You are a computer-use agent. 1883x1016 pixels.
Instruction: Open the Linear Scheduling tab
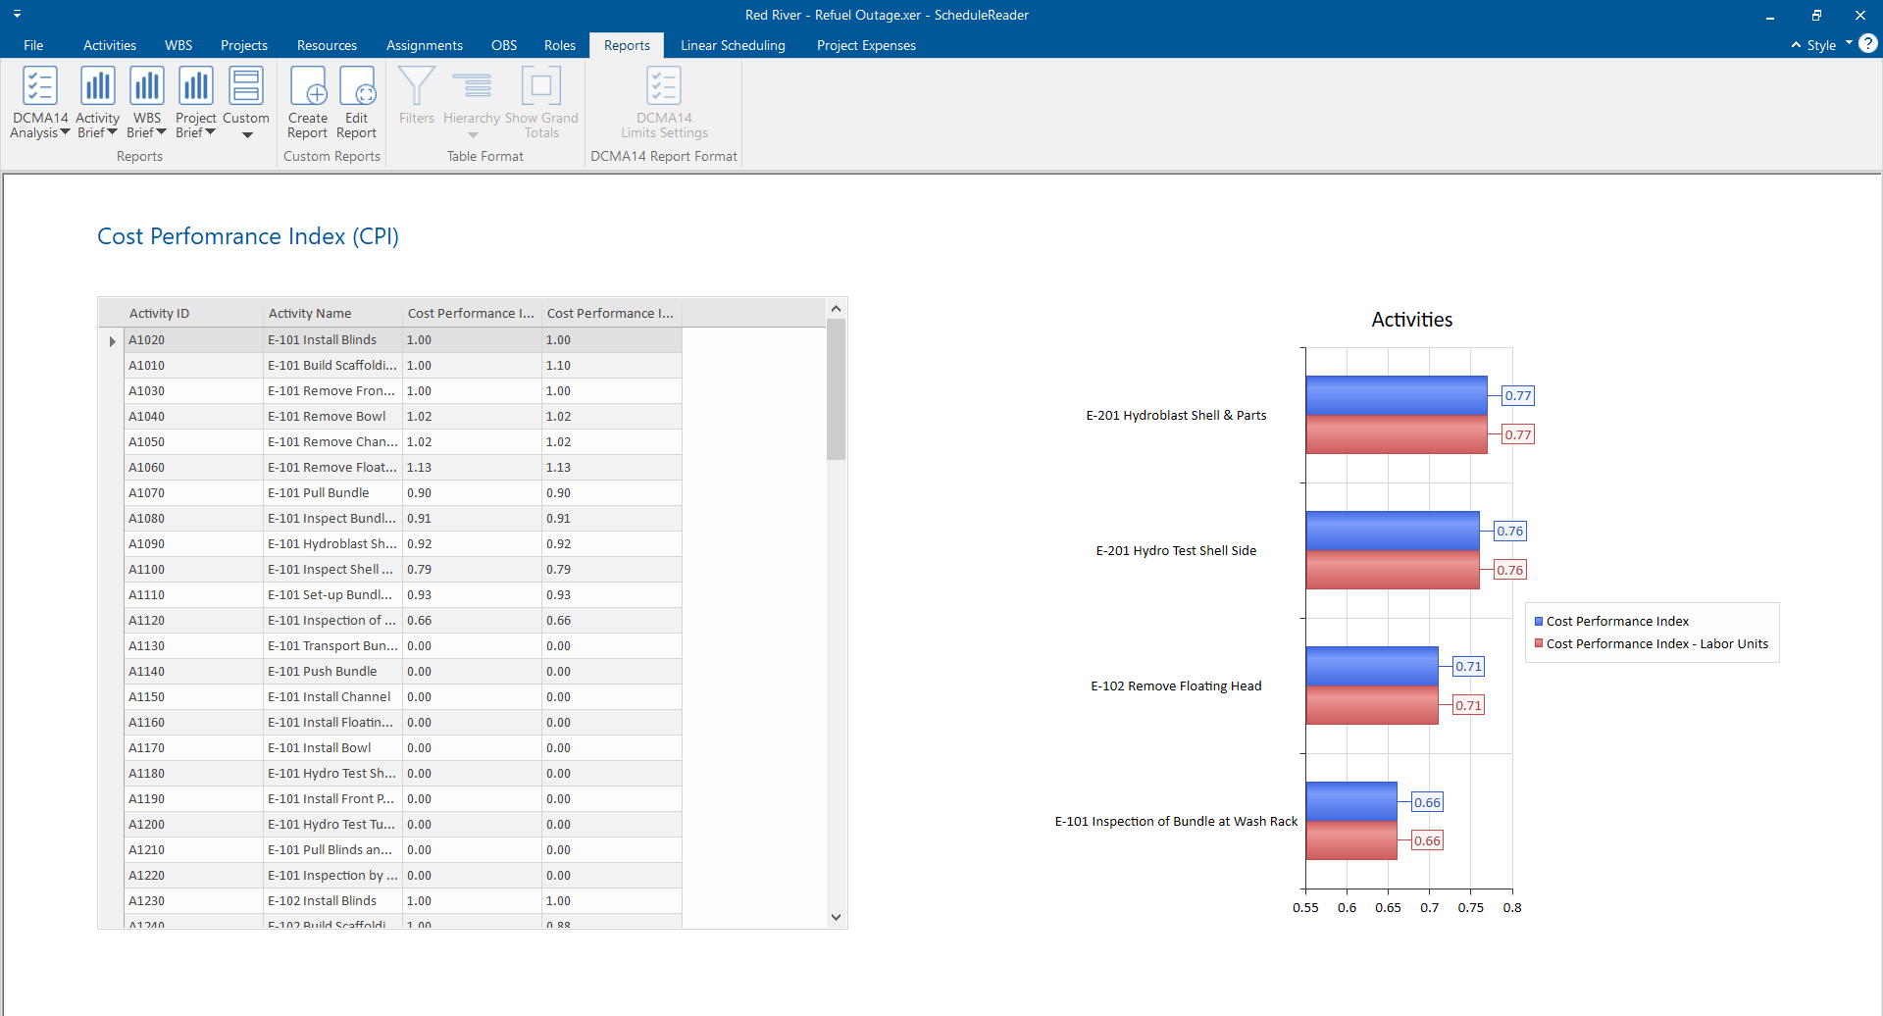click(x=733, y=45)
